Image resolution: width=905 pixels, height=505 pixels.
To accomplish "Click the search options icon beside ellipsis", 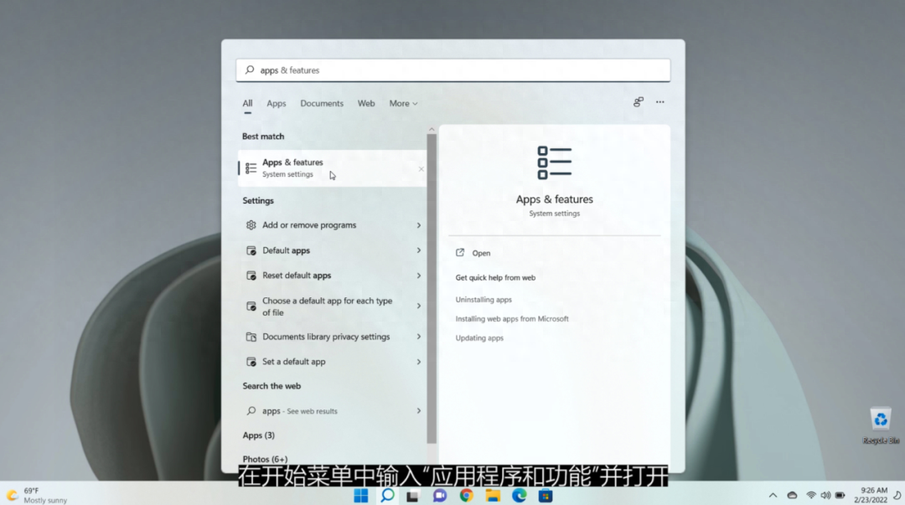I will 639,102.
